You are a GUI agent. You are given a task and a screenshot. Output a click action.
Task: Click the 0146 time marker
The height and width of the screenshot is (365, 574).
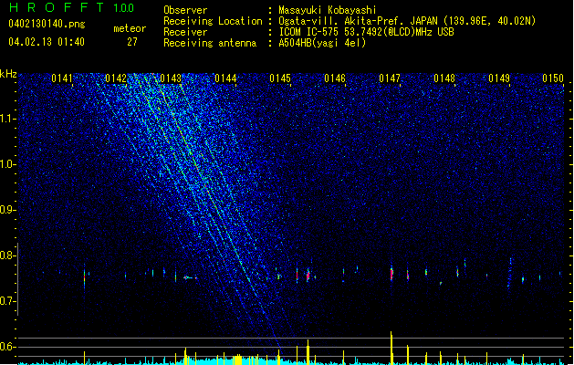[335, 78]
